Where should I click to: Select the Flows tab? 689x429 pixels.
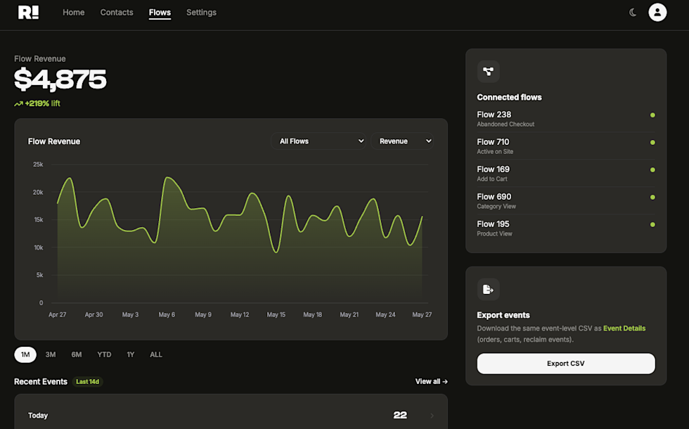(160, 13)
